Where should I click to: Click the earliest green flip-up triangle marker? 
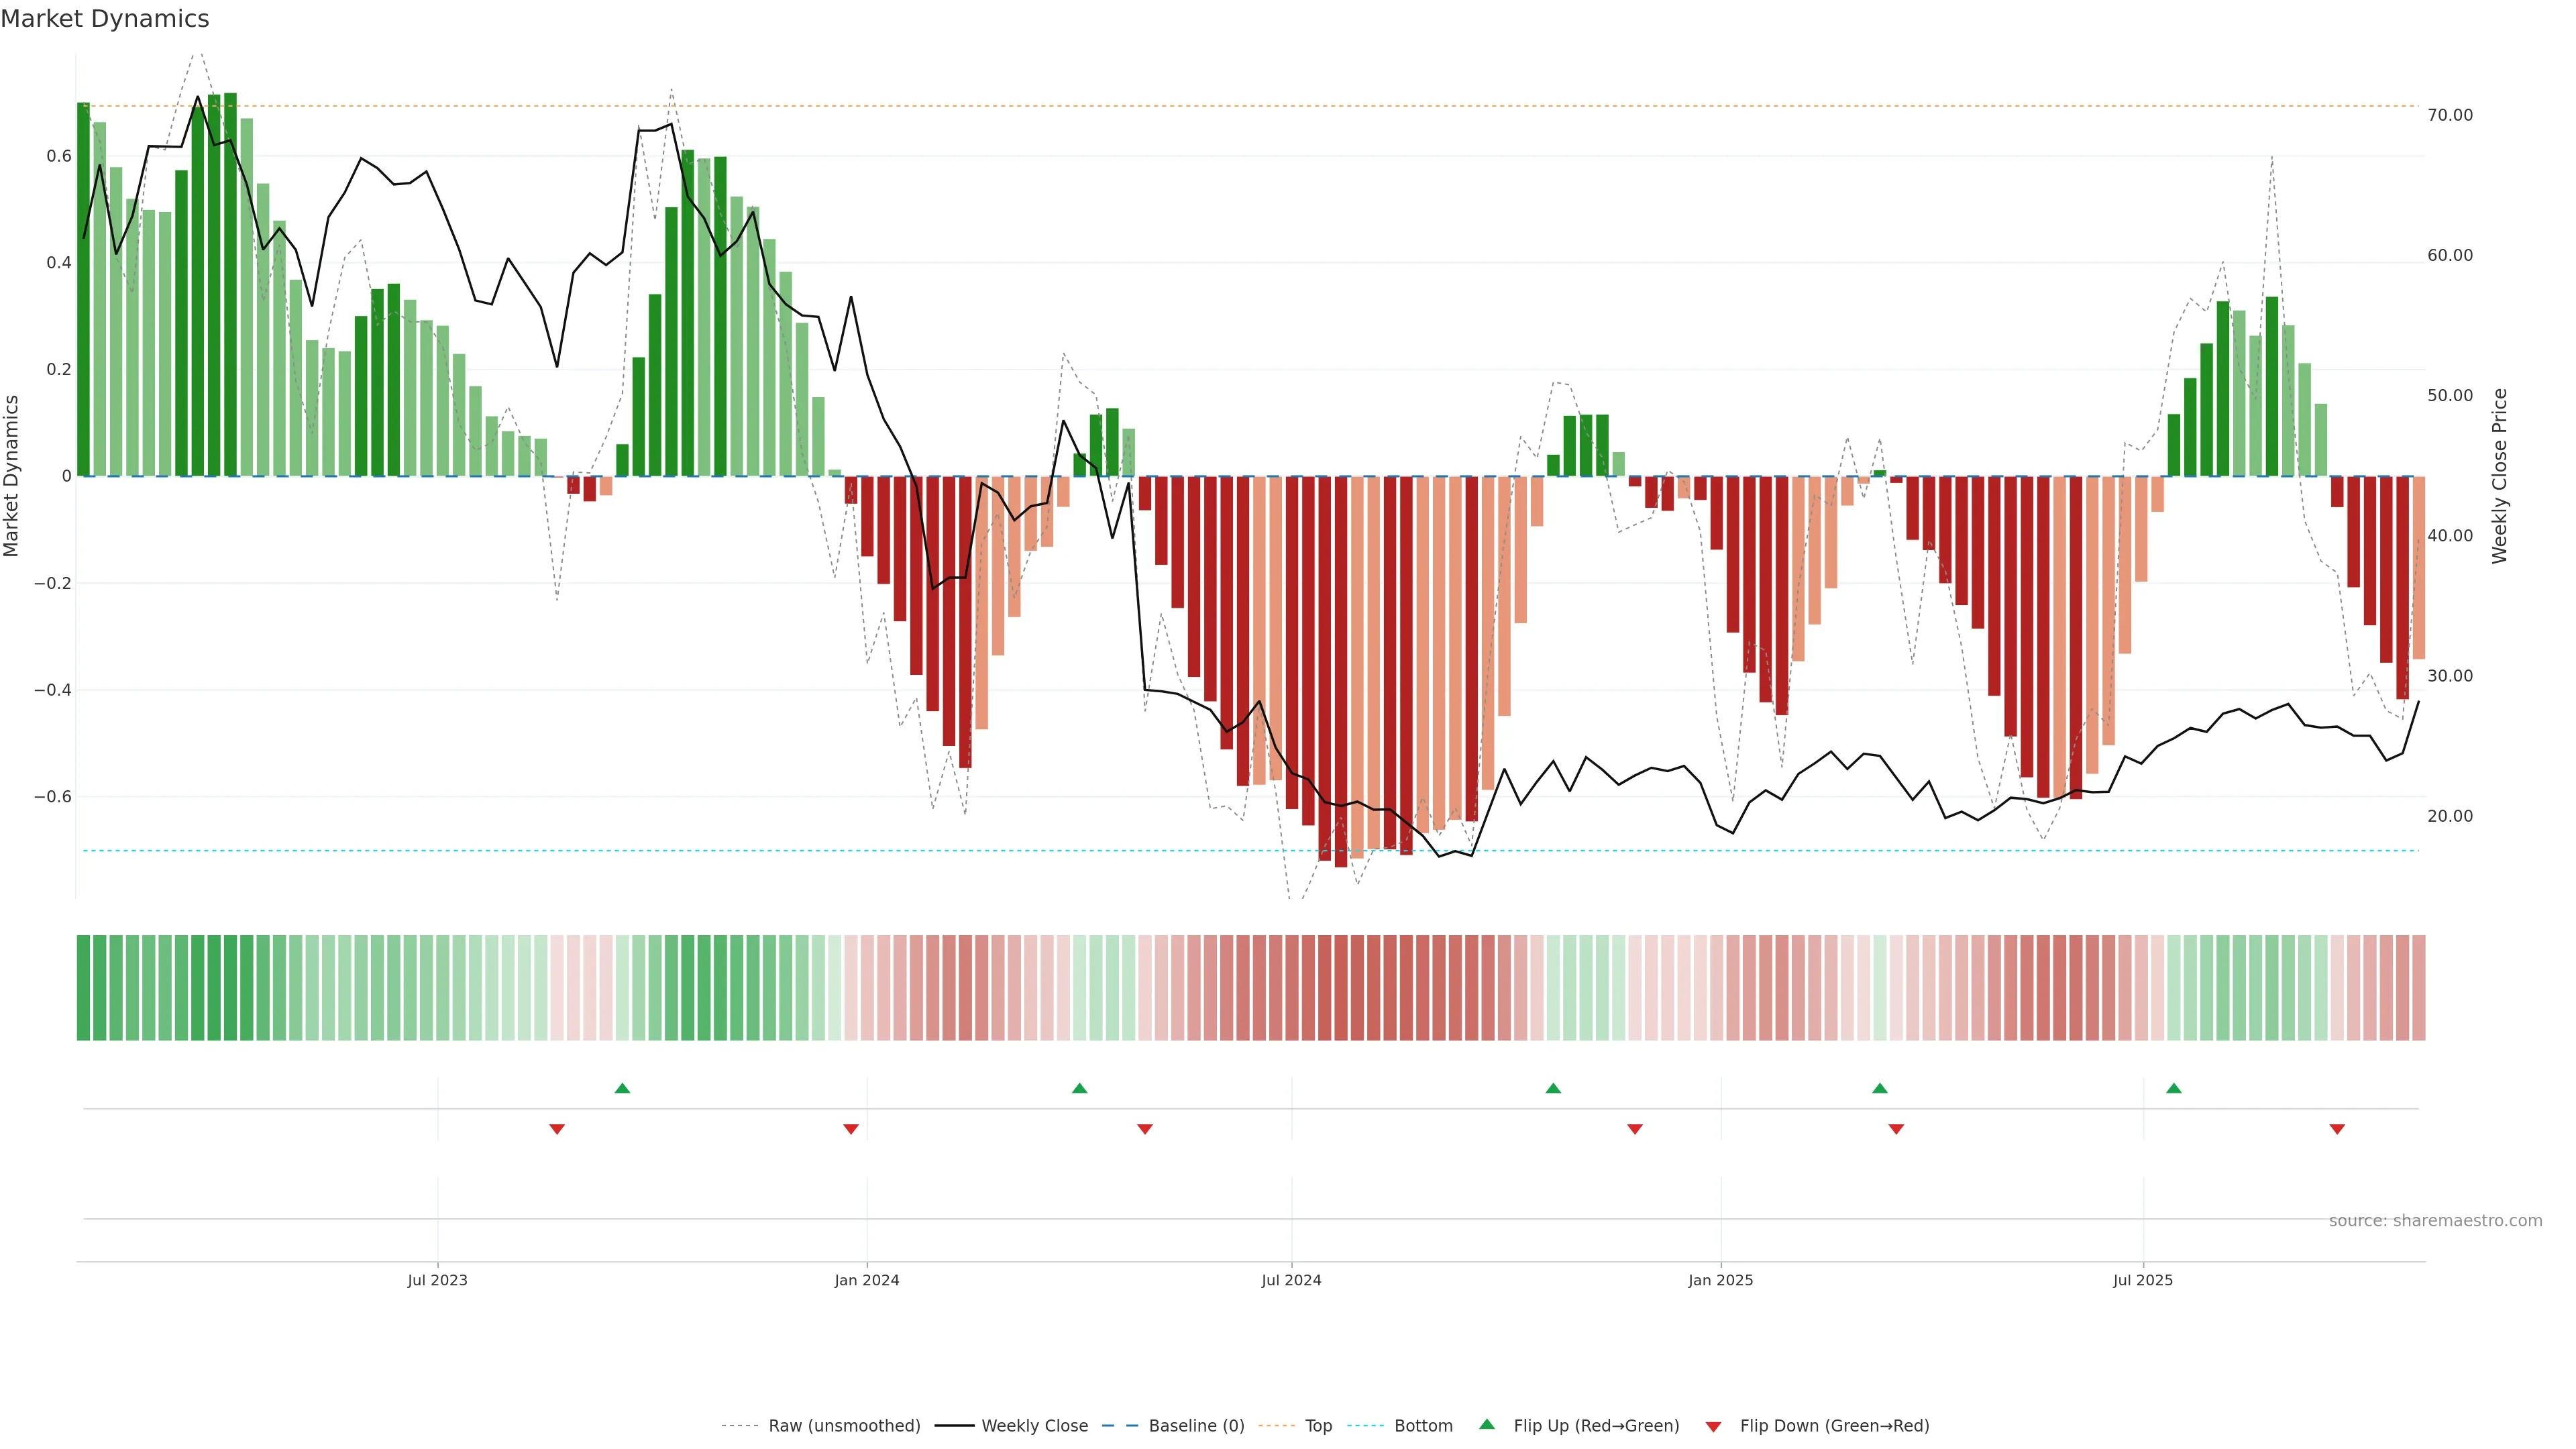[x=622, y=1088]
